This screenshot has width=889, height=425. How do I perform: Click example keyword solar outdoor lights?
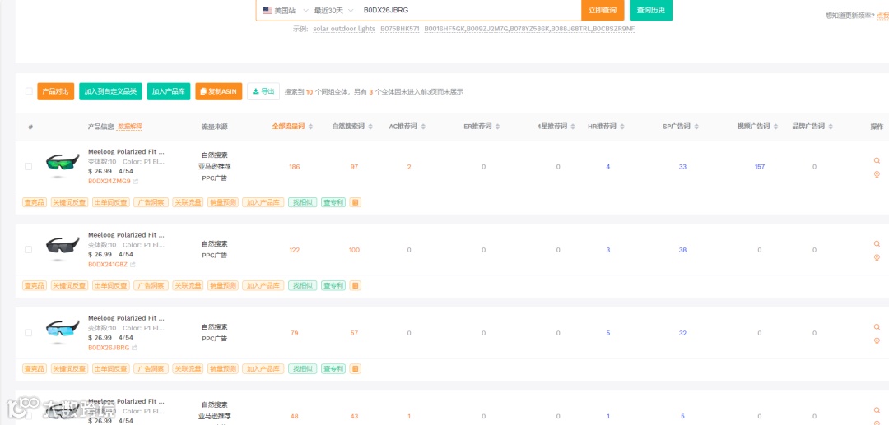pos(343,28)
